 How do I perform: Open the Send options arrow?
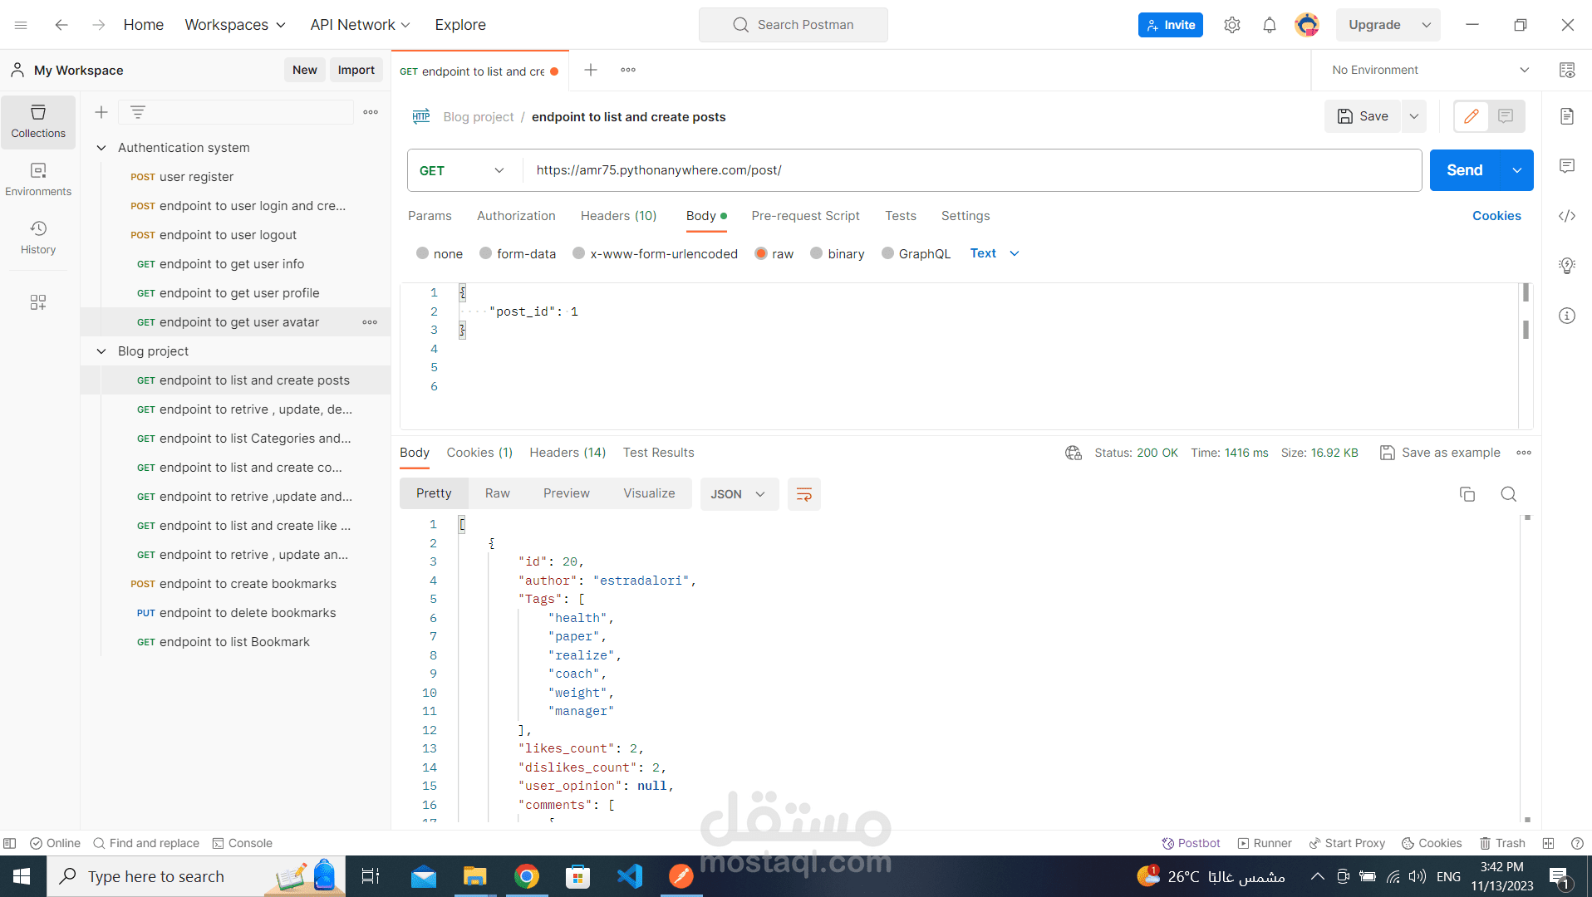(1517, 170)
